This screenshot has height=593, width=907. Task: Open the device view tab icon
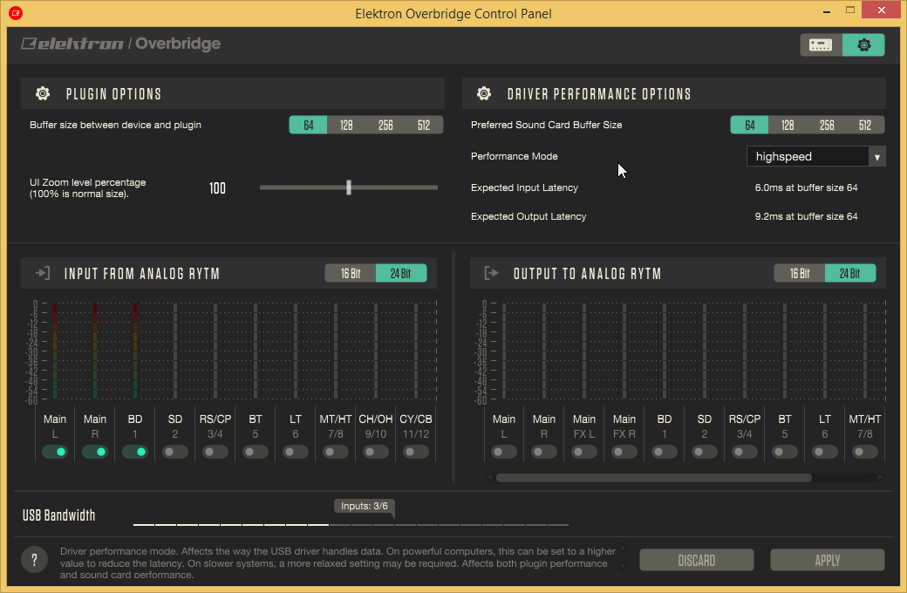[x=821, y=44]
